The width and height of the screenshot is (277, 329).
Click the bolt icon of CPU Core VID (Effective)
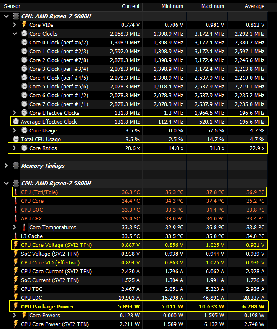(x=16, y=262)
